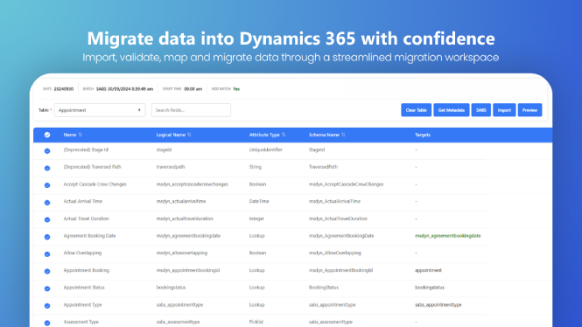Uncheck the (Deprecated) Traversed Path row
This screenshot has width=582, height=327.
47,169
